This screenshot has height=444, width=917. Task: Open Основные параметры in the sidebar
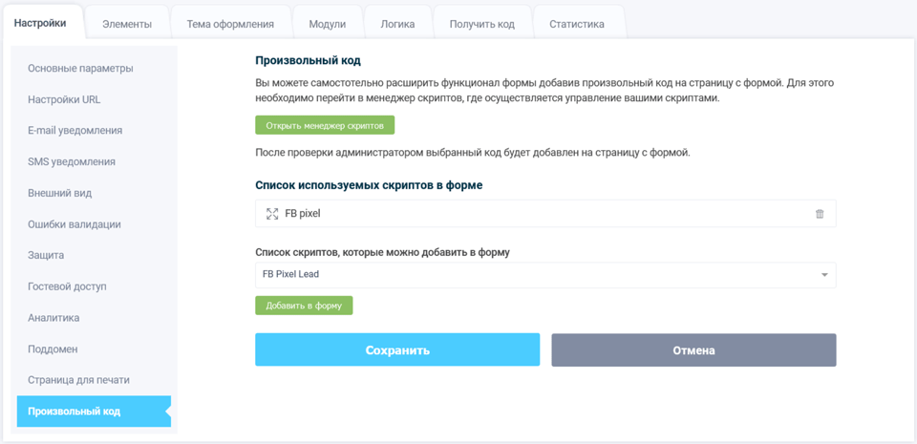click(80, 69)
